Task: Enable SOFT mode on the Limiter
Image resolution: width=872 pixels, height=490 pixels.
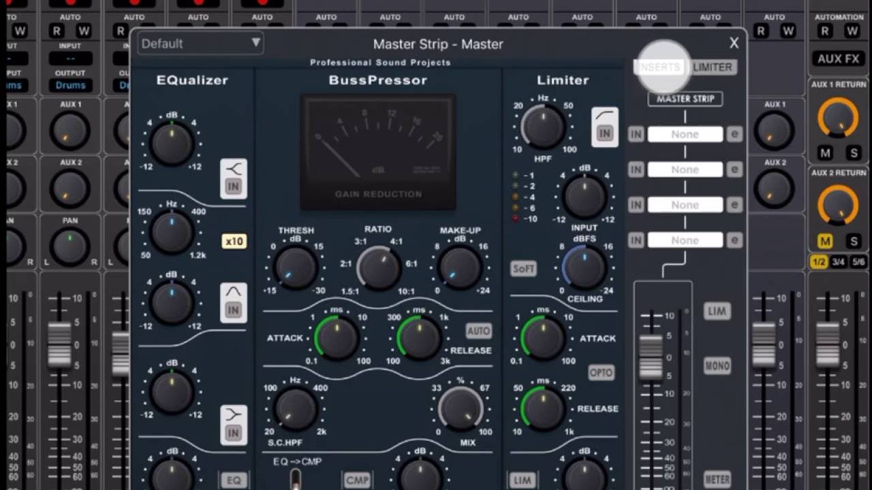Action: tap(523, 269)
